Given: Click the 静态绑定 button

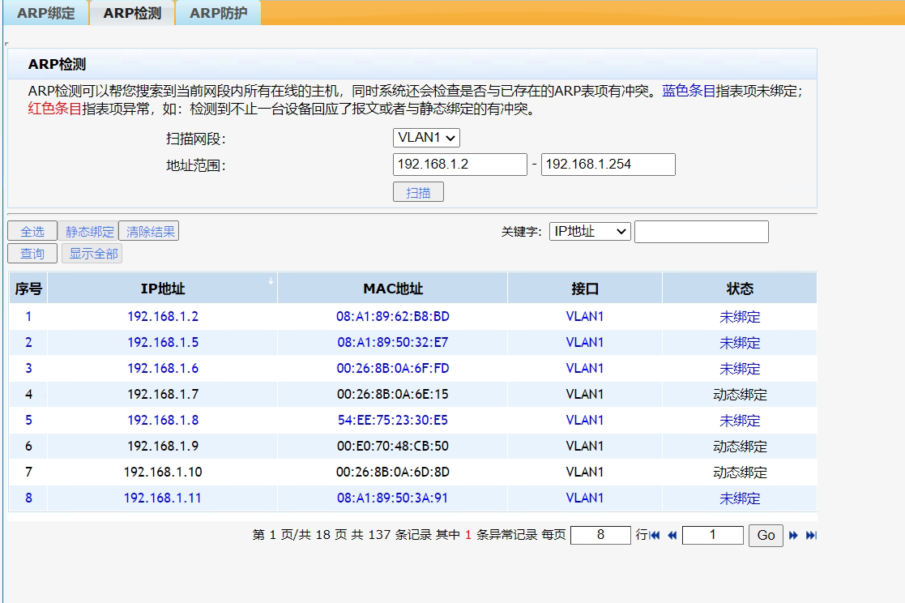Looking at the screenshot, I should 89,232.
